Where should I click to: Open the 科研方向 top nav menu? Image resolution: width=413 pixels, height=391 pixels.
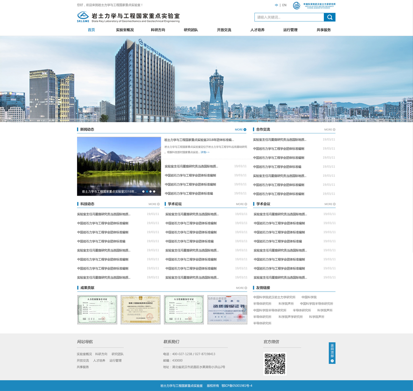(x=158, y=30)
